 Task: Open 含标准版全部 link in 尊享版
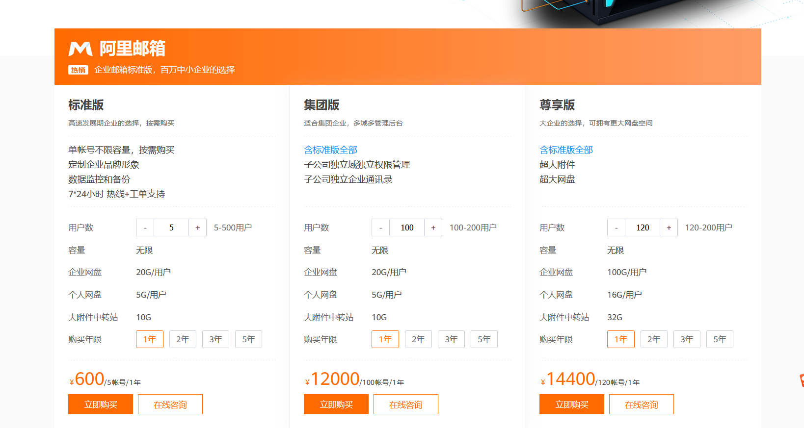tap(566, 150)
